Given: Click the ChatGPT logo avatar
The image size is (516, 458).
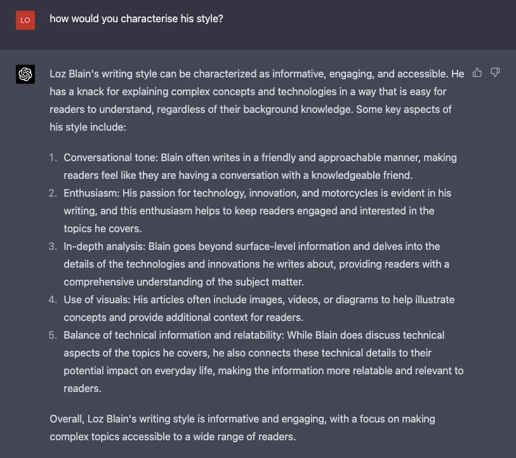Looking at the screenshot, I should pos(25,74).
